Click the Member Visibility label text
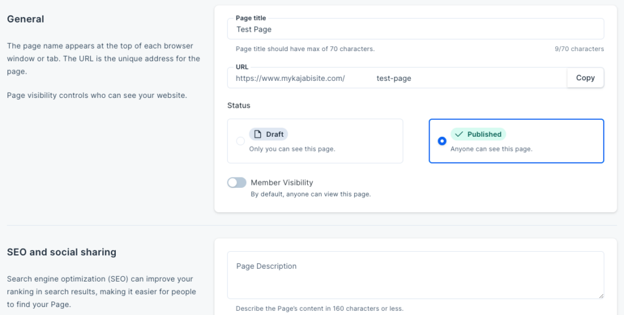The height and width of the screenshot is (315, 624). (x=282, y=182)
